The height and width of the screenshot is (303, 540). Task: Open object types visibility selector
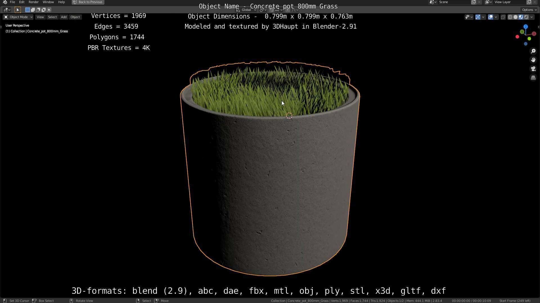tap(469, 17)
